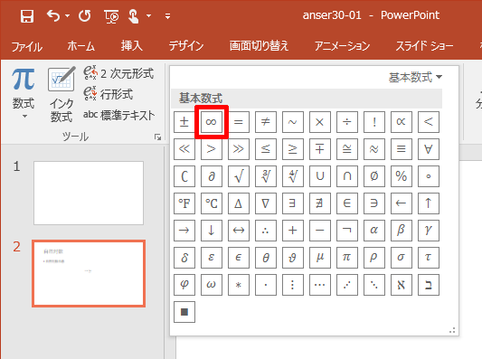Insert the omega ω symbol
482x359 pixels.
click(212, 285)
